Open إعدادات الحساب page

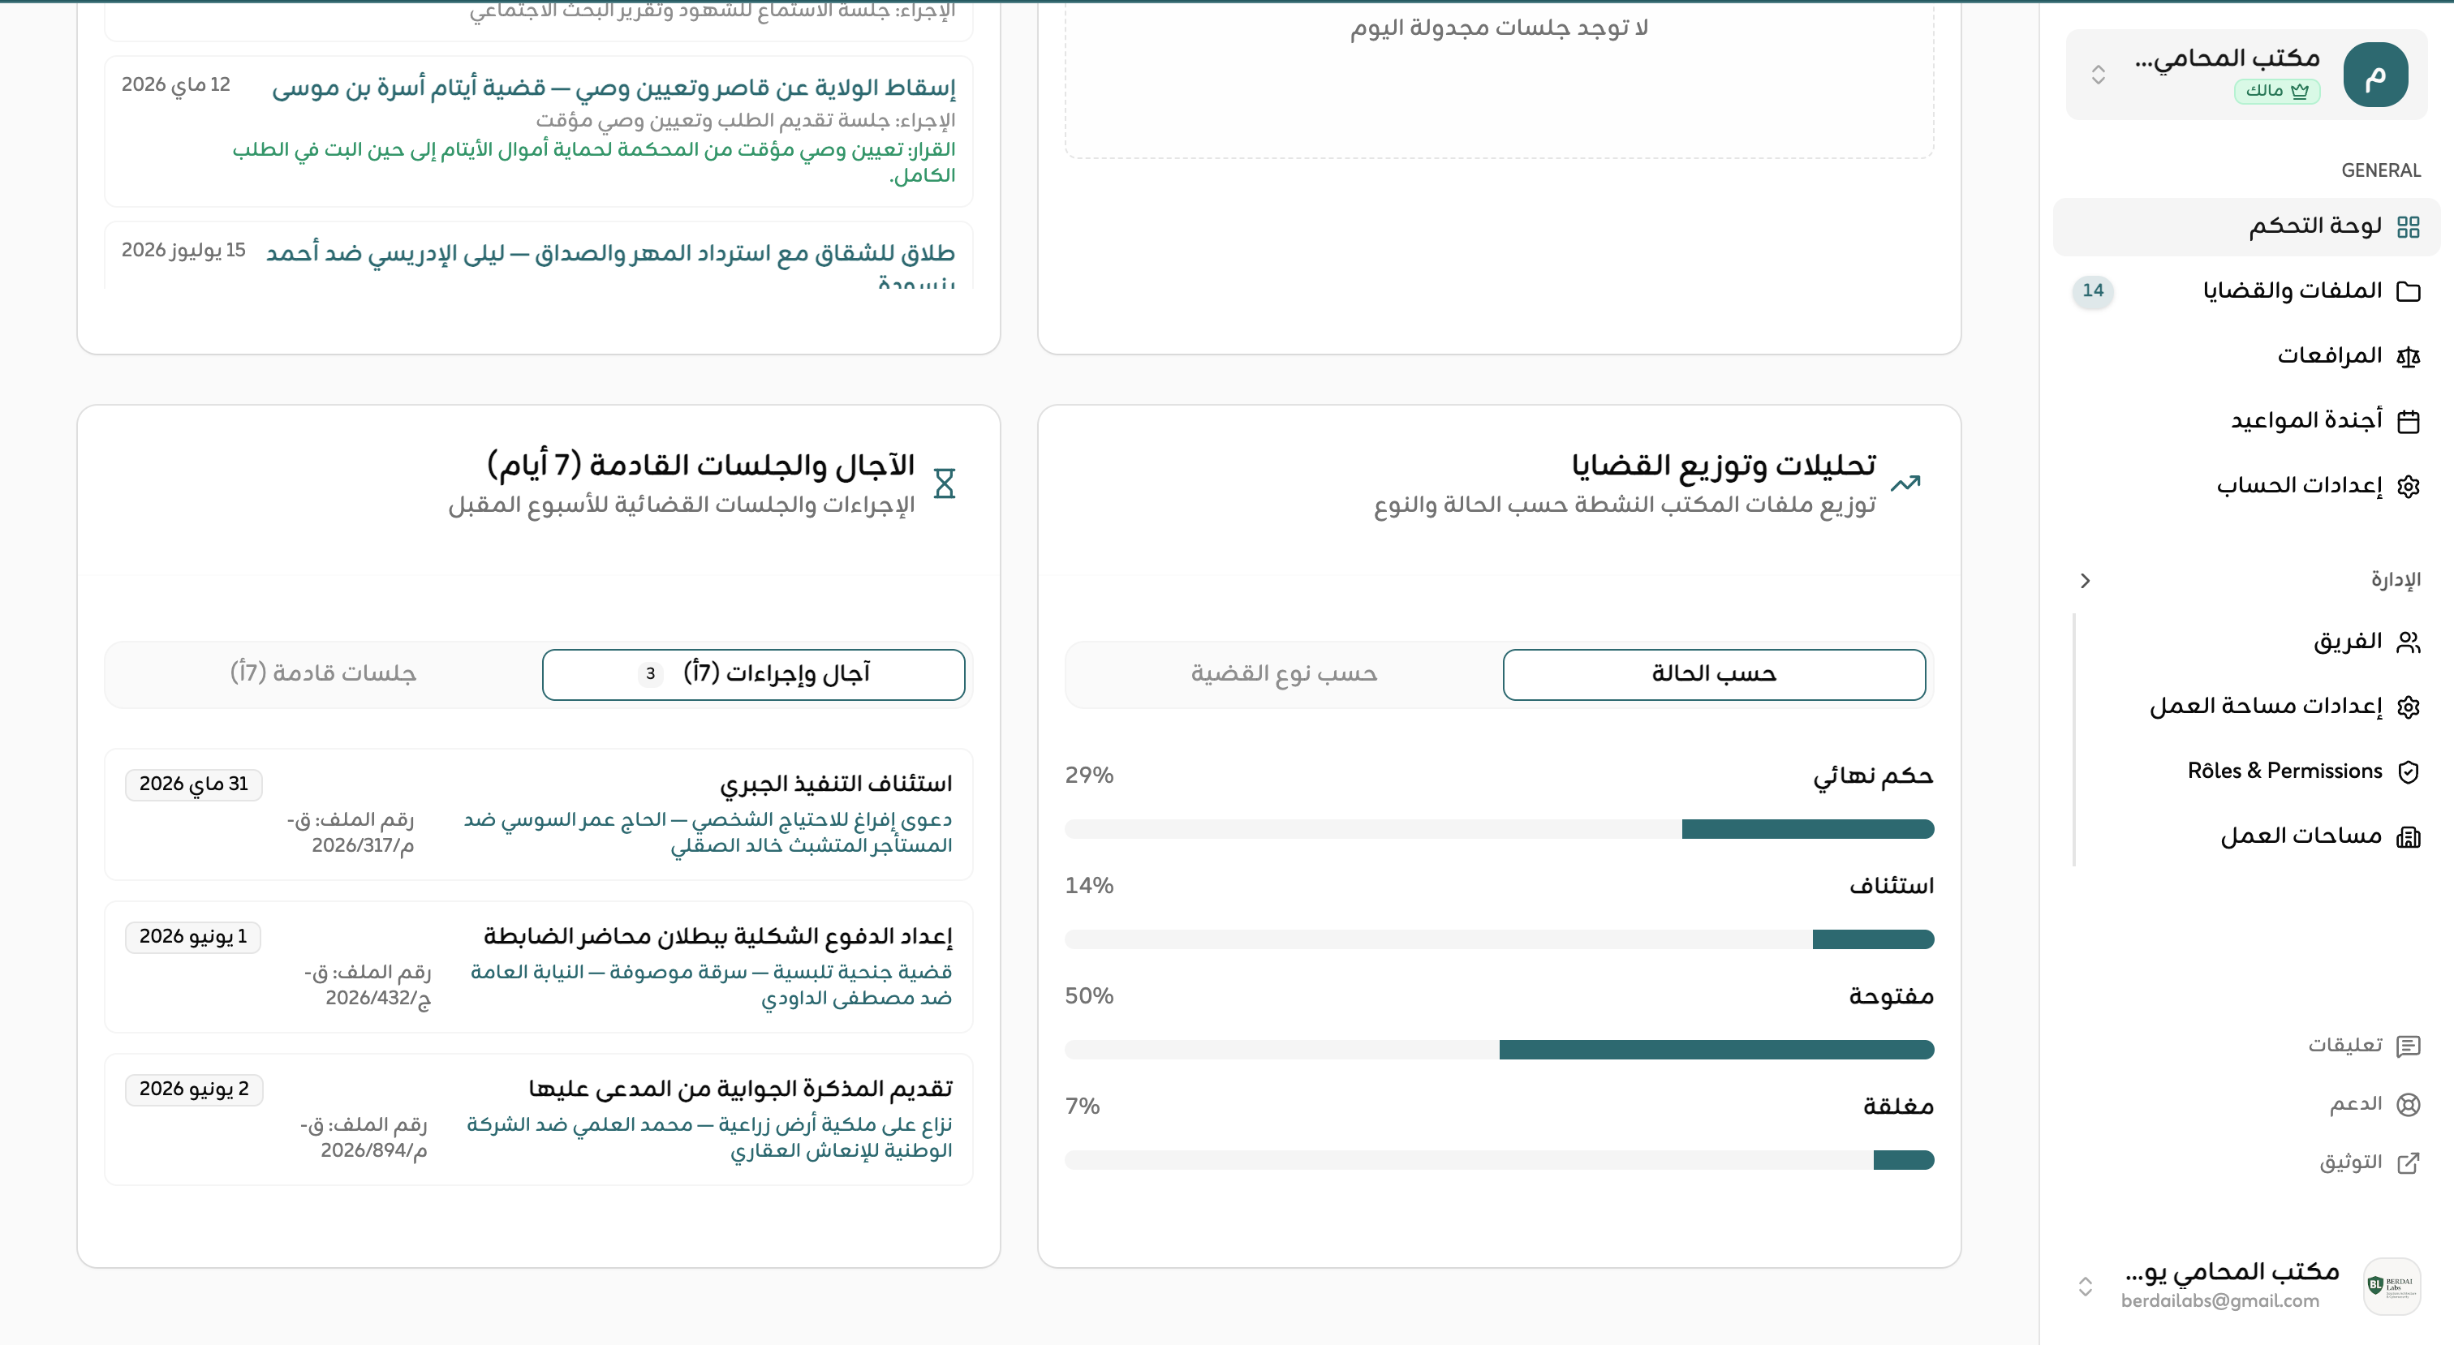(x=2246, y=486)
